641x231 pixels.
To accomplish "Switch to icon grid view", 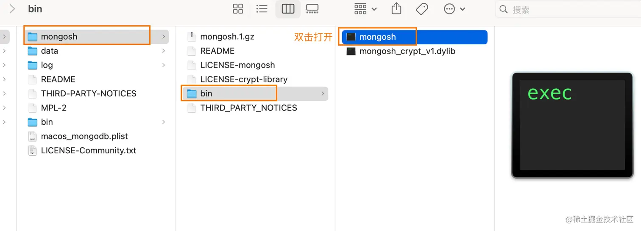I will point(238,9).
